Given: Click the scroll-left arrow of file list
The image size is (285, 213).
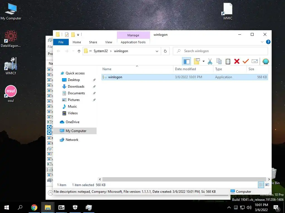Looking at the screenshot, I should pos(100,179).
